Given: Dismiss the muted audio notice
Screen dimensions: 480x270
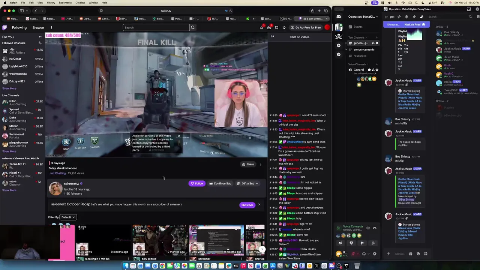Looking at the screenshot, I should point(178,136).
